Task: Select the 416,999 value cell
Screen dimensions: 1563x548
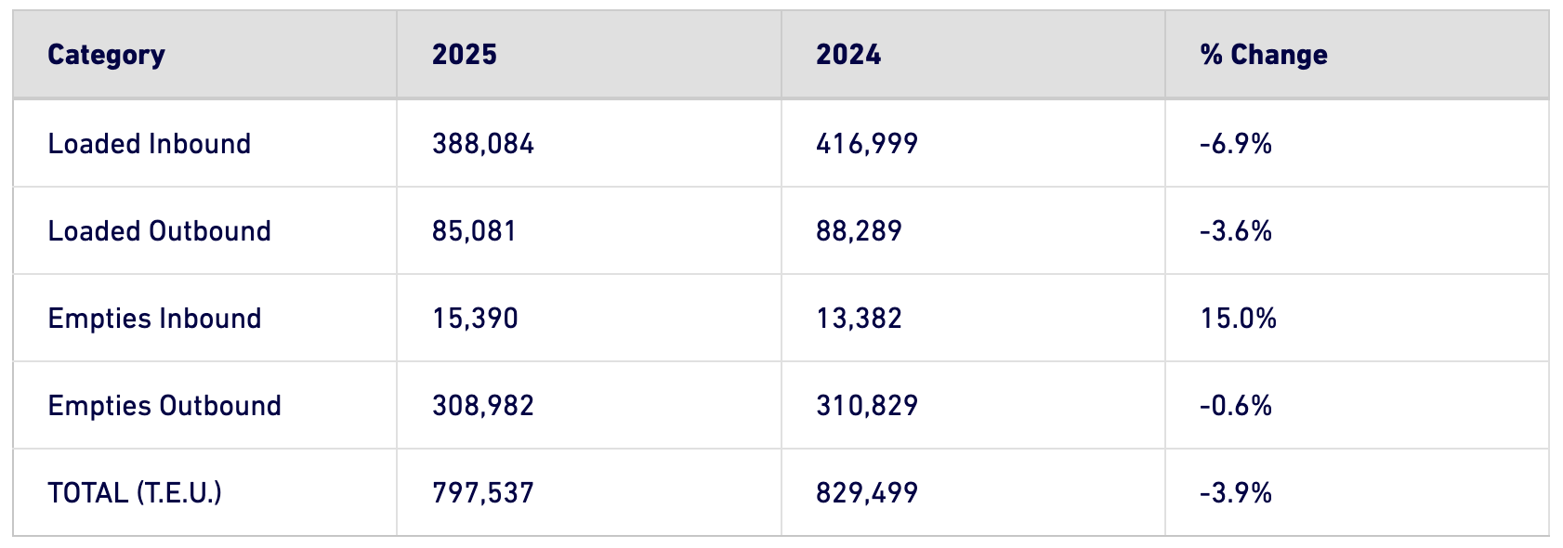Action: 867,144
